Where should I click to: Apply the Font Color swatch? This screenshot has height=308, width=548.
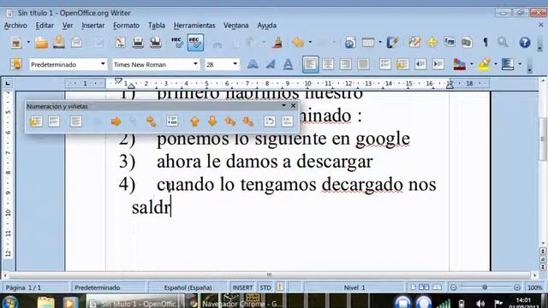point(460,64)
